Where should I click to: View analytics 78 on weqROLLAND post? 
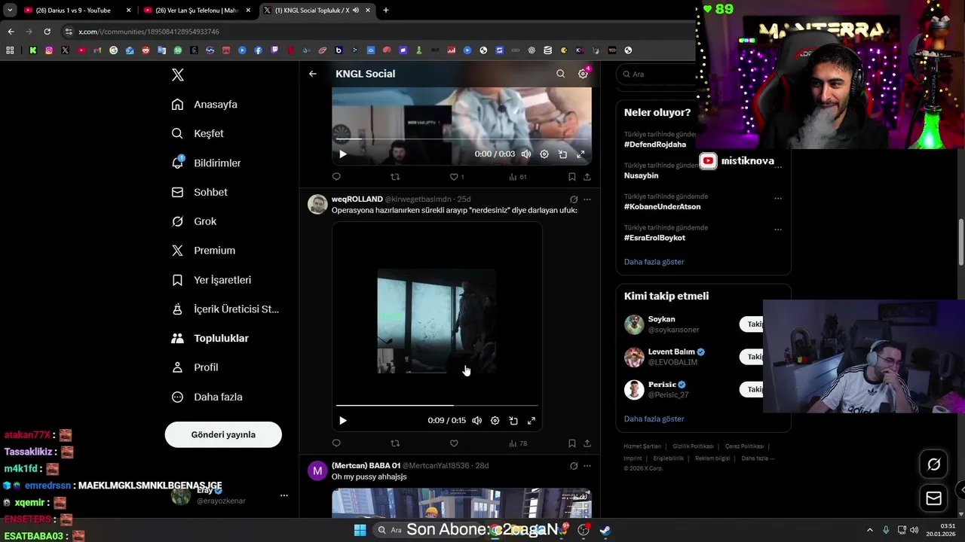[518, 443]
